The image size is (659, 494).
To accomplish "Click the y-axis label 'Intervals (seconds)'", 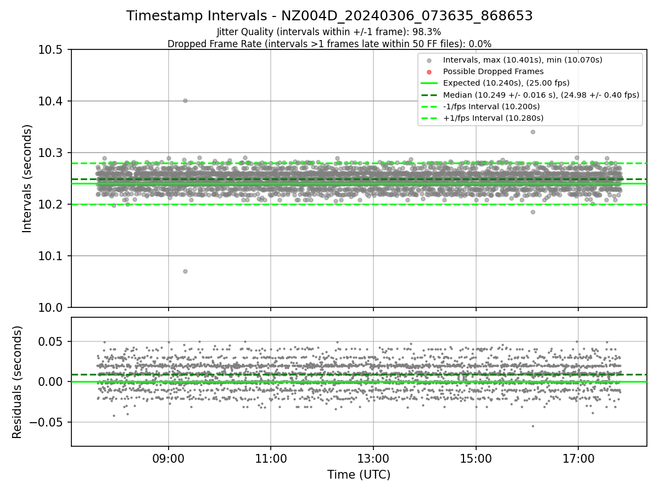I will click(x=27, y=178).
